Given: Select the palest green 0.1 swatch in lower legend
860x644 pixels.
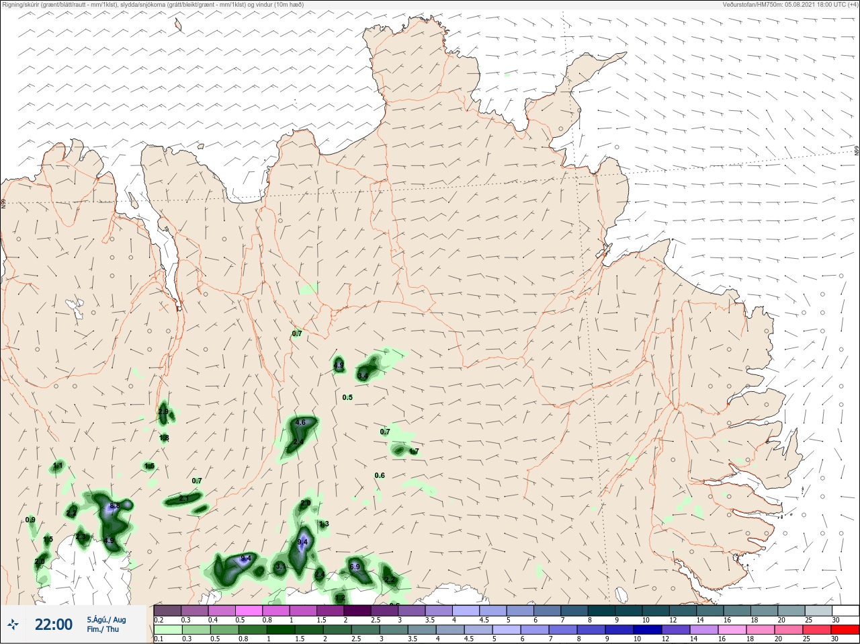Looking at the screenshot, I should [167, 630].
